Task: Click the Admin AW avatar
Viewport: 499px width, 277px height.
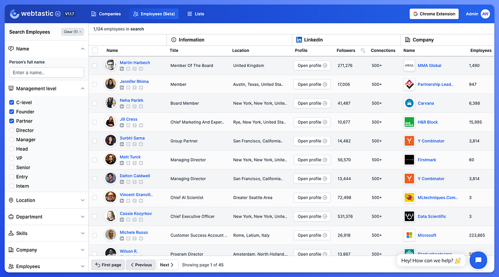Action: [x=486, y=13]
